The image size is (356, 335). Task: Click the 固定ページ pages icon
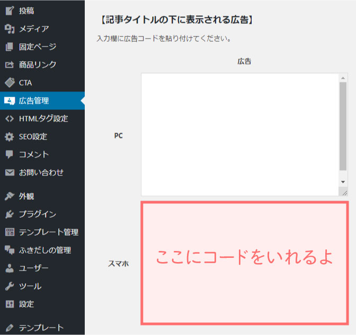pos(10,46)
